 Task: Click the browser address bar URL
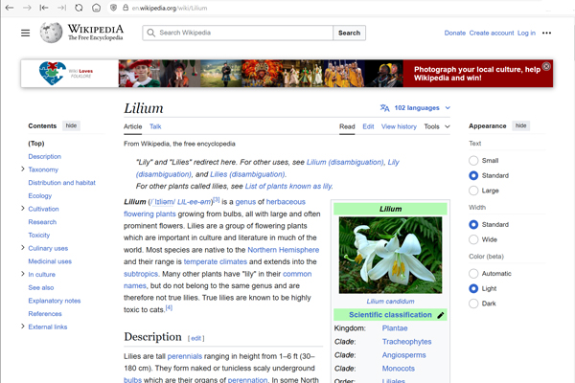170,8
